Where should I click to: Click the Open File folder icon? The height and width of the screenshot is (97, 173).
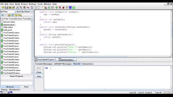pos(3,8)
